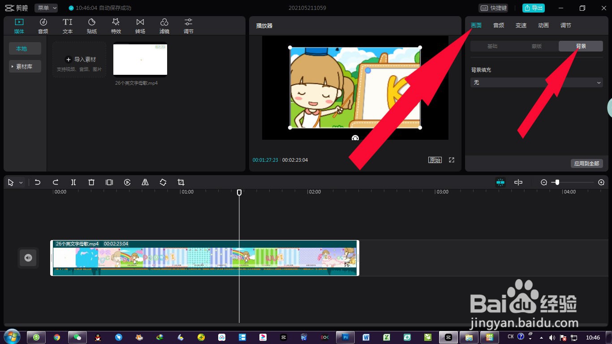This screenshot has width=612, height=344.
Task: Toggle the preview axis icon in timeline toolbar
Action: point(518,182)
